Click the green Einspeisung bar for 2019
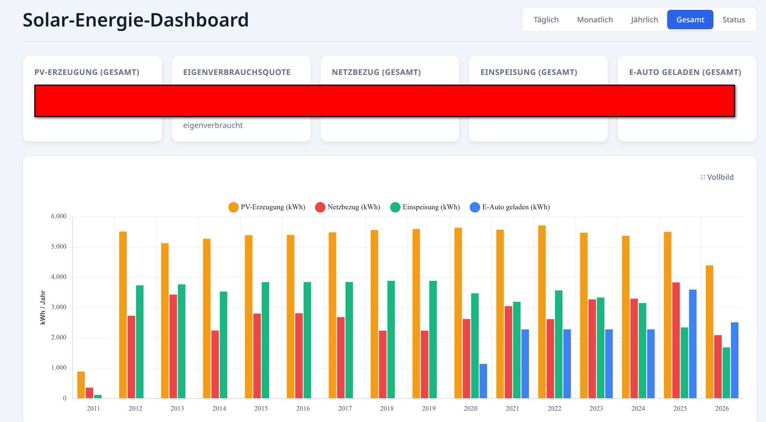766x422 pixels. click(x=433, y=339)
